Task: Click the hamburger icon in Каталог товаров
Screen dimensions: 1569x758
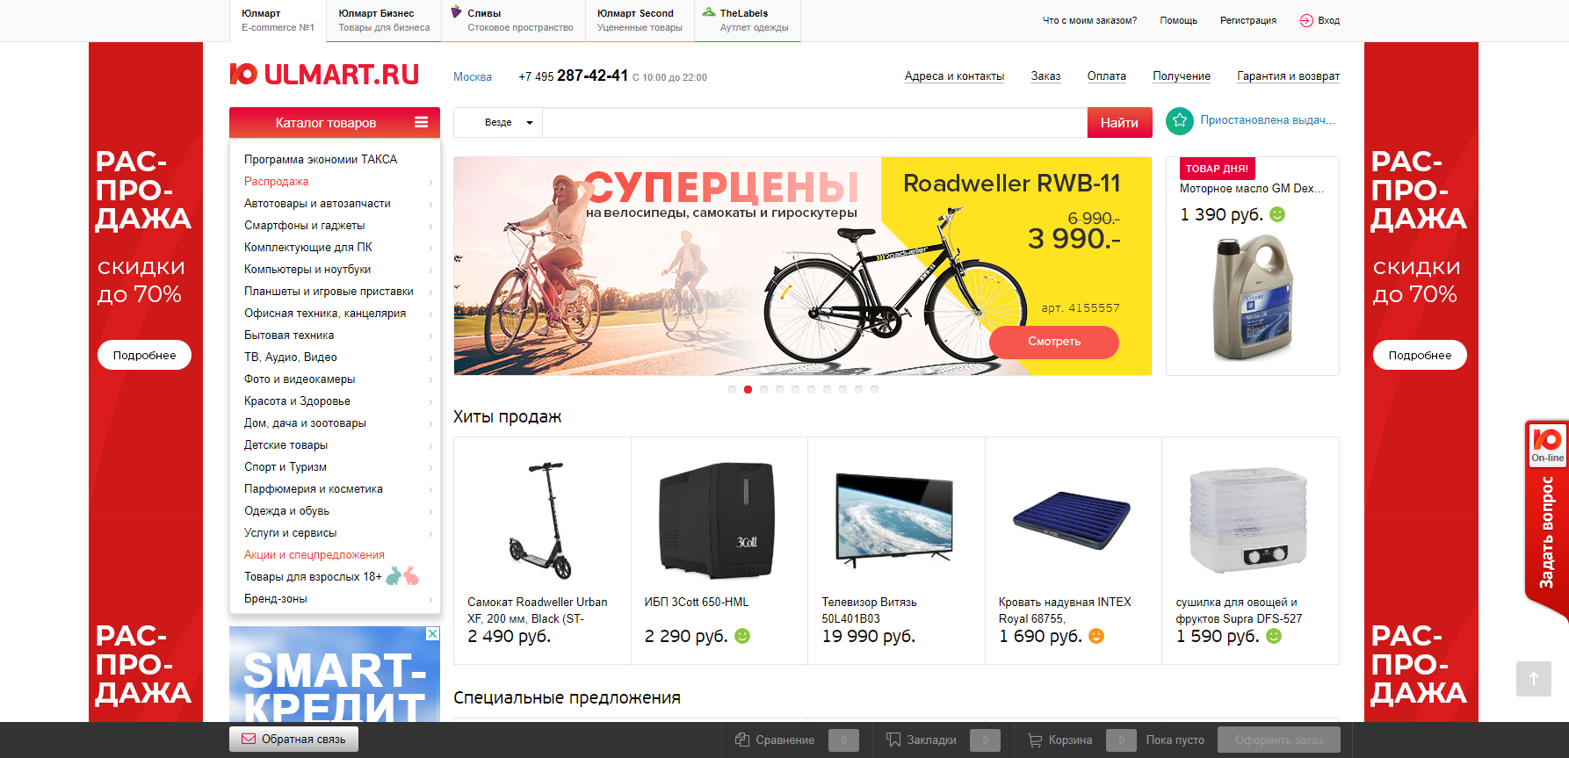Action: pos(422,122)
